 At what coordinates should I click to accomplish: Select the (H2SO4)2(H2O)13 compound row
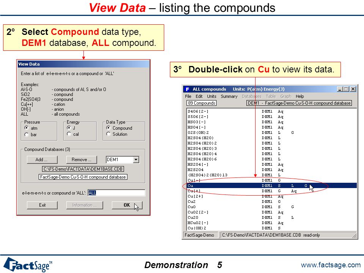click(271, 175)
